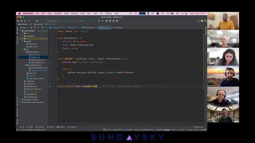Open the Window menu

[x=108, y=14]
